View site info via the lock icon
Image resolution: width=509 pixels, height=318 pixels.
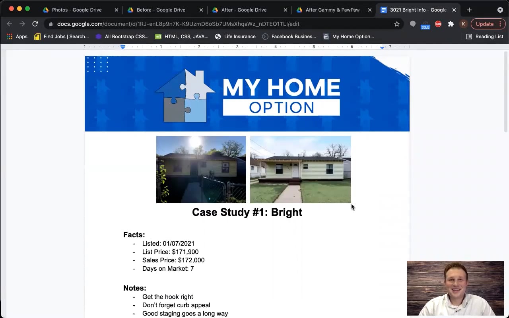[x=51, y=24]
